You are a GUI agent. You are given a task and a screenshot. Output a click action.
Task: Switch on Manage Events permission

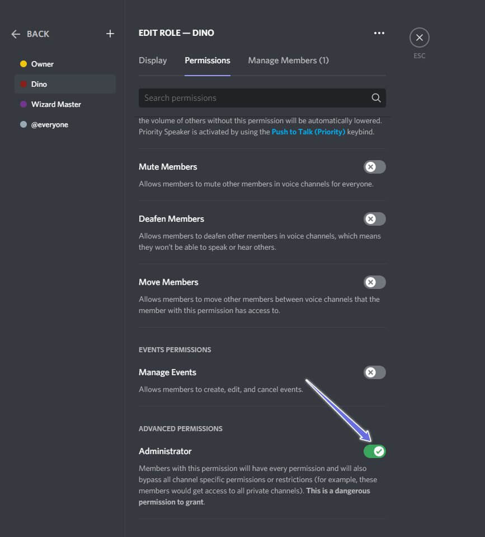375,372
